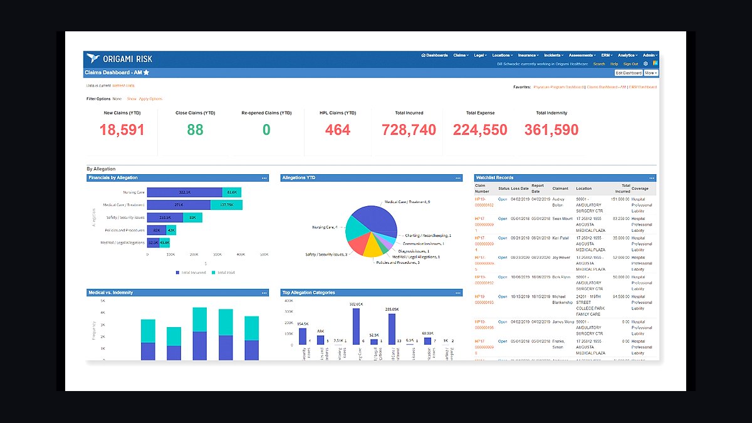The width and height of the screenshot is (752, 423).
Task: Expand the Admin menu
Action: pos(650,55)
